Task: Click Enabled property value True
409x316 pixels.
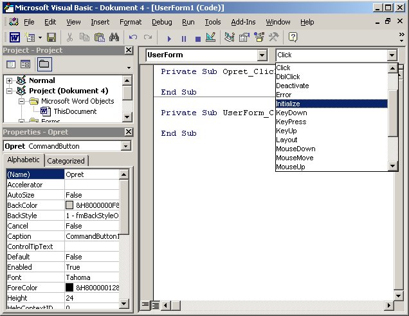Action: [92, 267]
